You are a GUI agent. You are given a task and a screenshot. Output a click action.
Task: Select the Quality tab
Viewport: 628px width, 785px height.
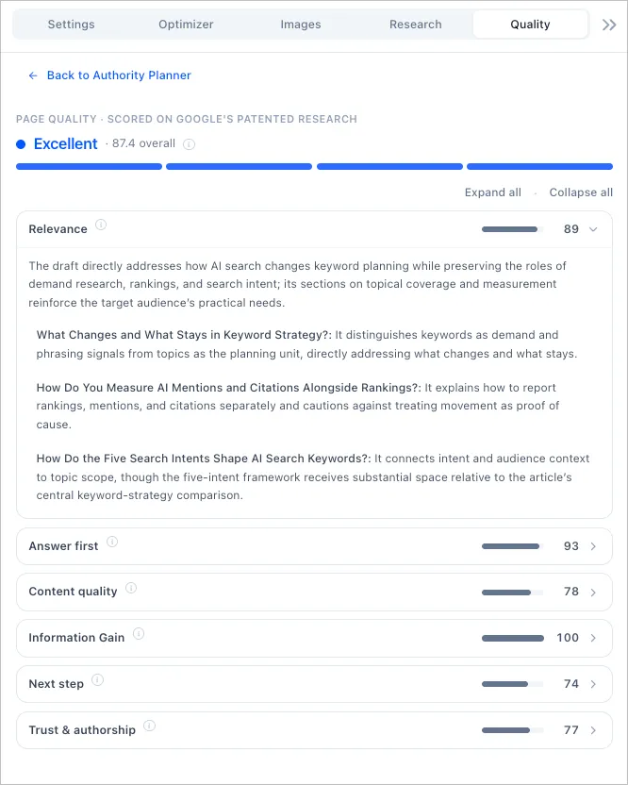pyautogui.click(x=530, y=24)
